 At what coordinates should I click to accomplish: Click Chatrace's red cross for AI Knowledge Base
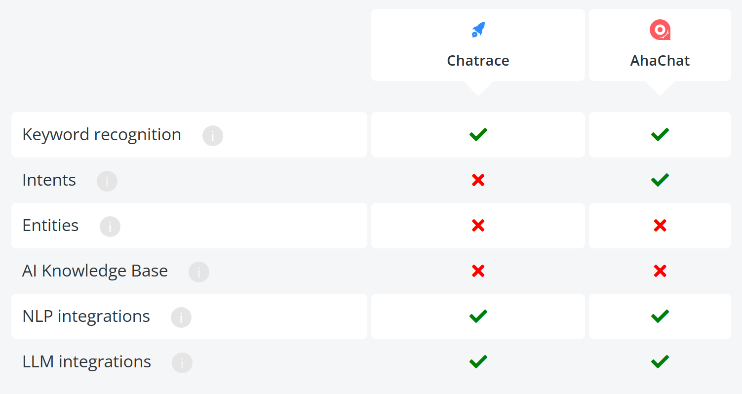pos(478,271)
